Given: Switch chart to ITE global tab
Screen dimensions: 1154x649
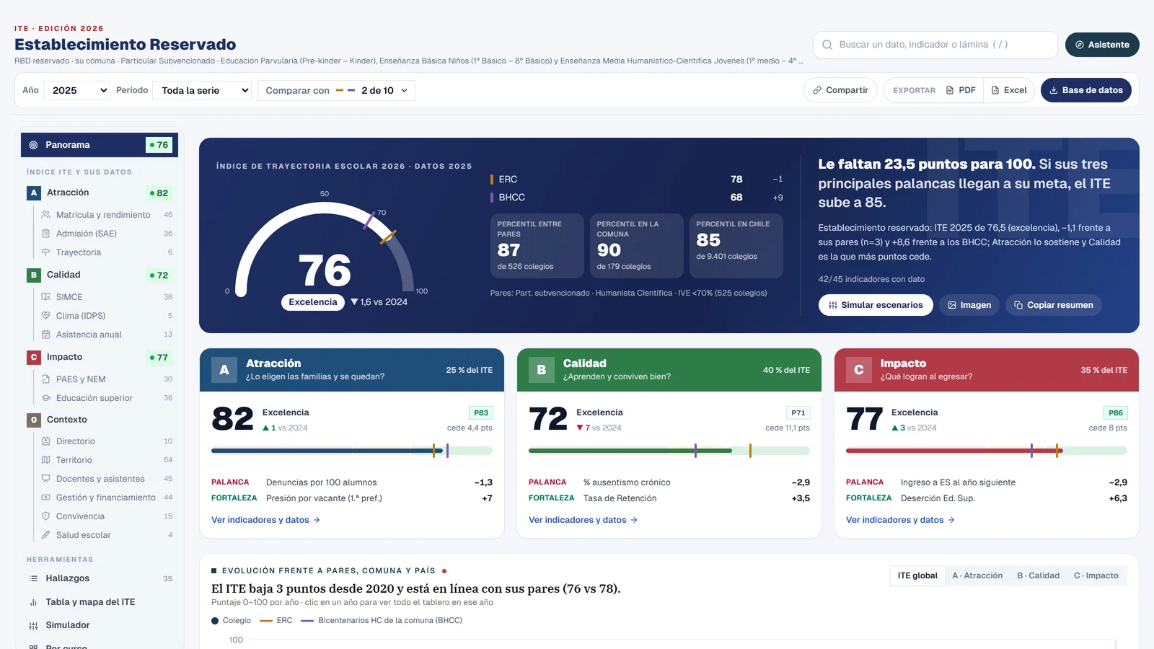Looking at the screenshot, I should pos(917,575).
